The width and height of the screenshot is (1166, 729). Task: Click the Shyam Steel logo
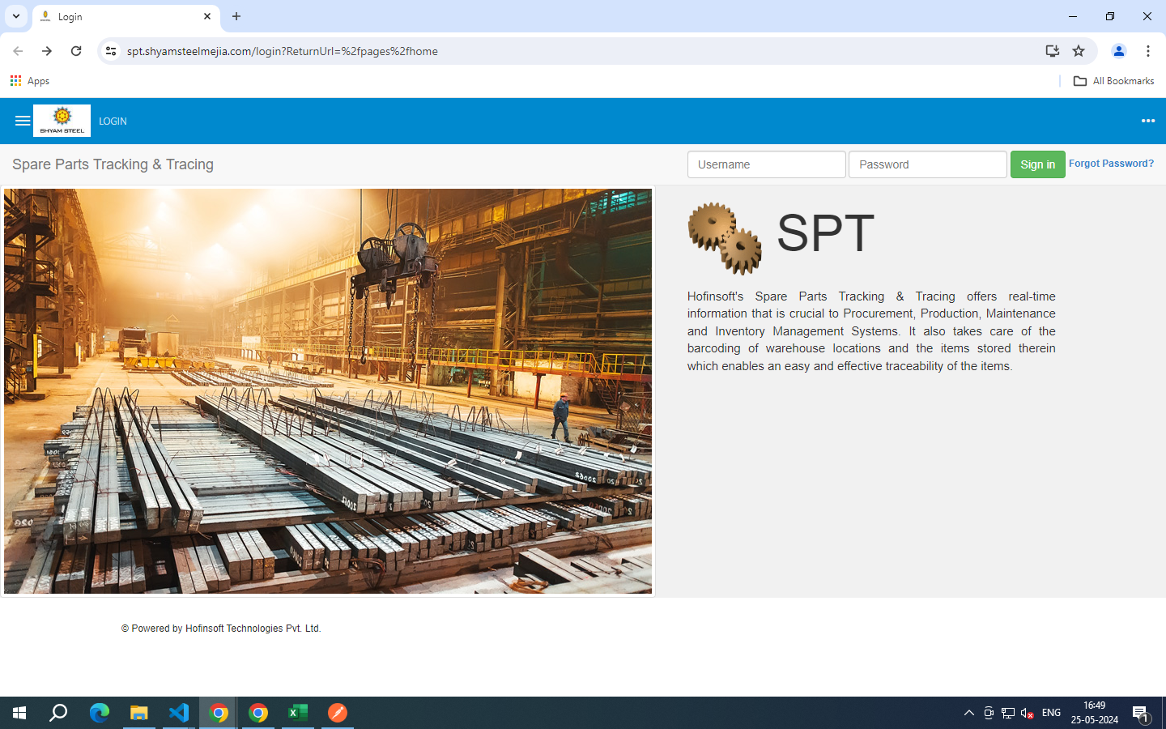(x=62, y=121)
